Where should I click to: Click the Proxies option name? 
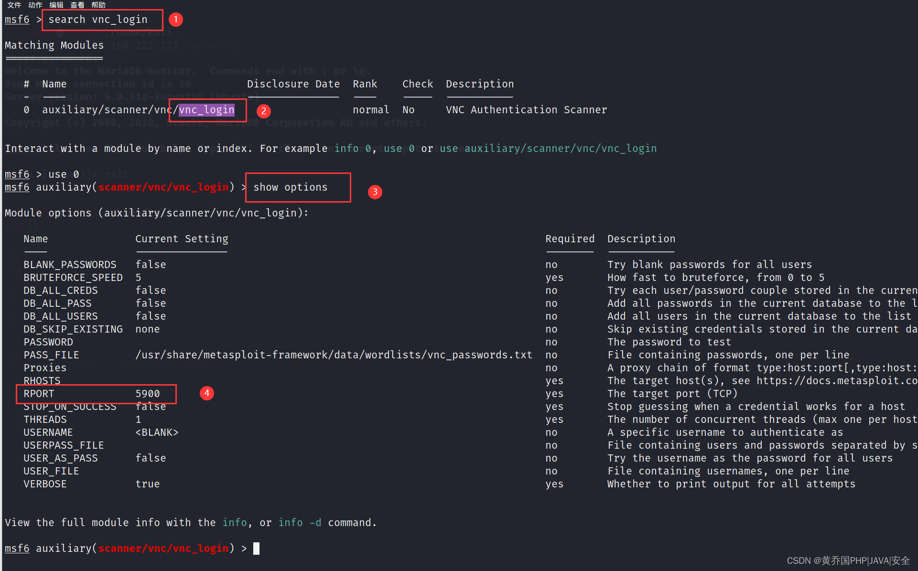(45, 368)
